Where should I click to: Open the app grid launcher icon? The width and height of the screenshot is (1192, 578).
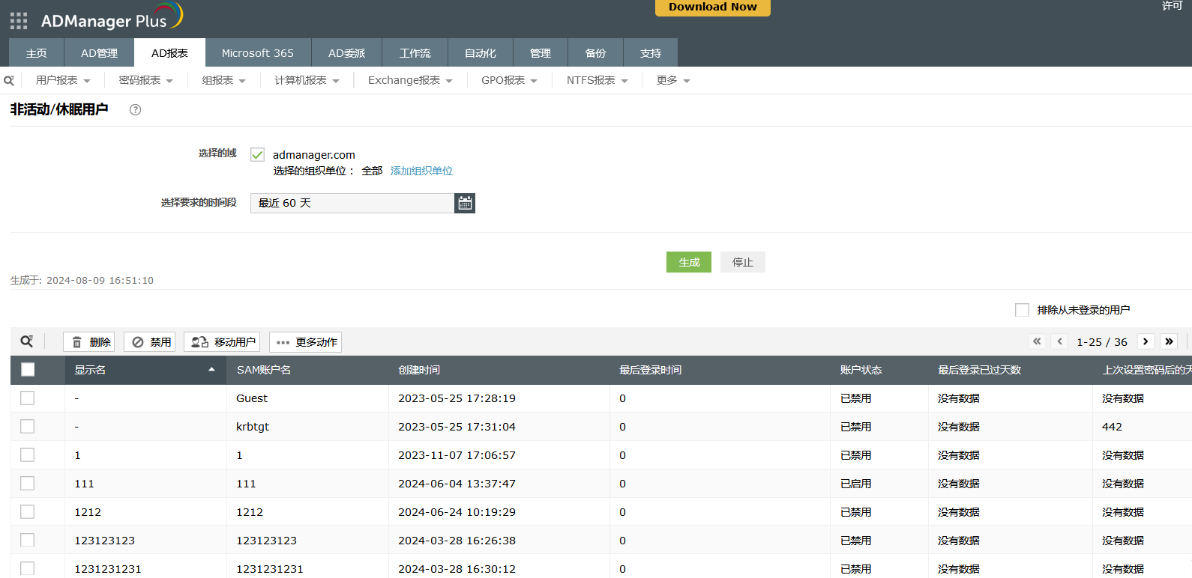click(19, 21)
